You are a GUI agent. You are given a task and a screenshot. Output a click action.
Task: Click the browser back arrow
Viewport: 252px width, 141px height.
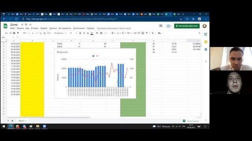[x=4, y=19]
